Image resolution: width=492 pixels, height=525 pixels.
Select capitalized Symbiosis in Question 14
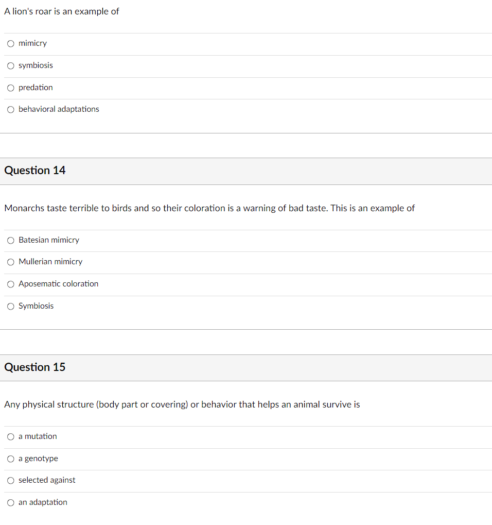pos(11,307)
